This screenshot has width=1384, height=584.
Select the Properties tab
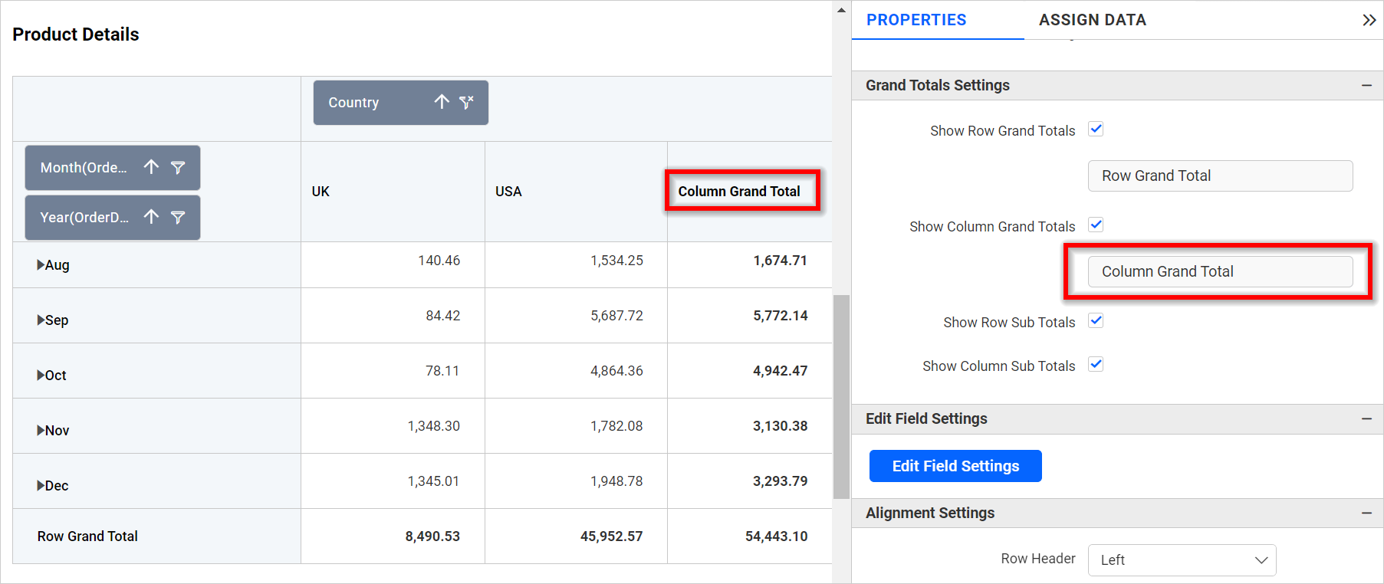coord(916,20)
